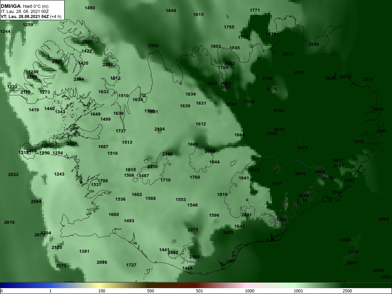This screenshot has height=294, width=392.
Task: Click the map value 2794
Action: 279,111
